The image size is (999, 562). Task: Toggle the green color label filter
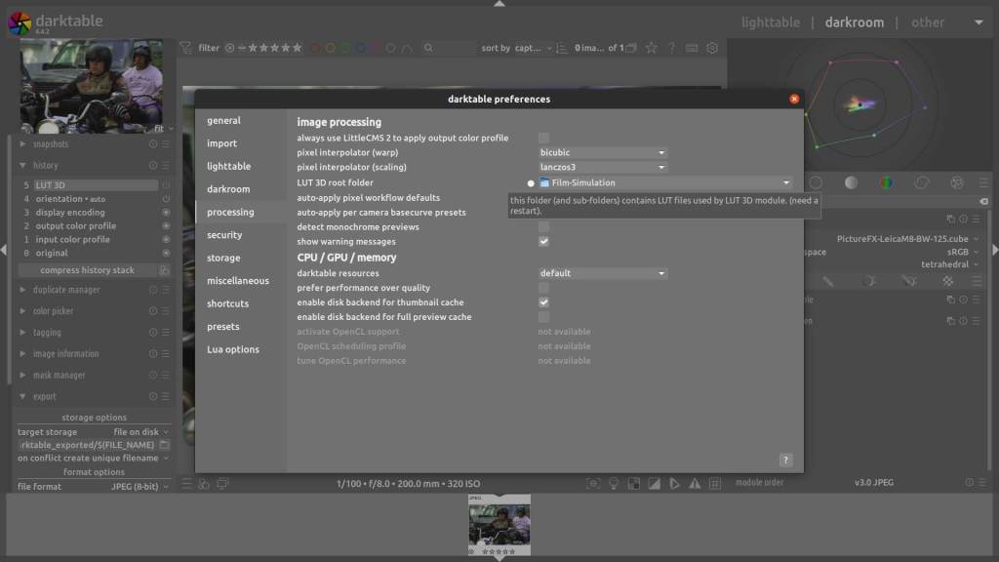pos(345,48)
